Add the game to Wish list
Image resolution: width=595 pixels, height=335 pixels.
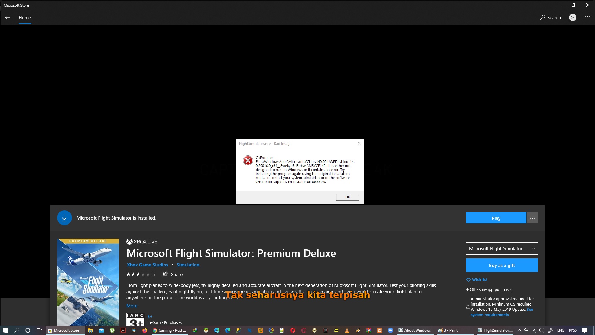click(477, 279)
